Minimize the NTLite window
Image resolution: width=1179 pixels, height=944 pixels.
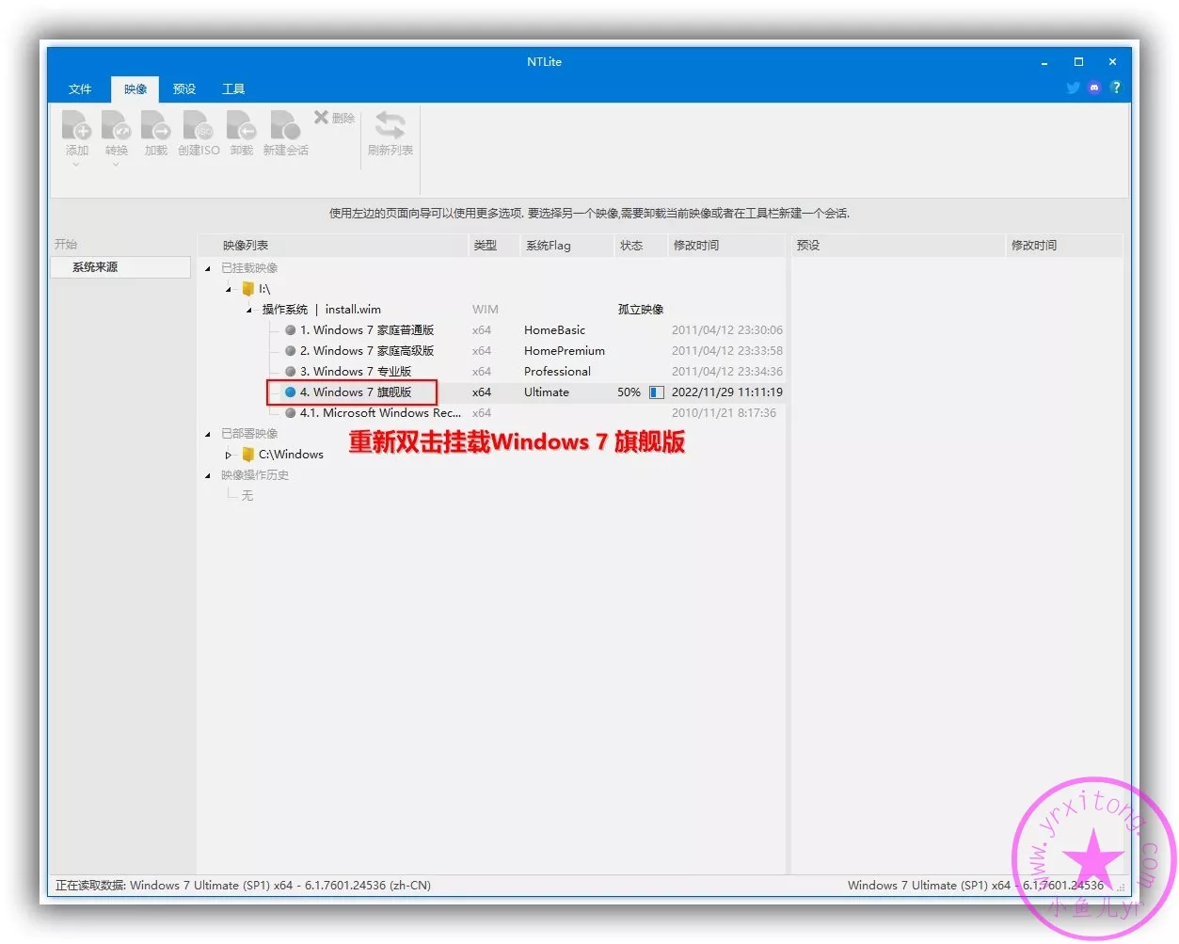click(x=1044, y=62)
